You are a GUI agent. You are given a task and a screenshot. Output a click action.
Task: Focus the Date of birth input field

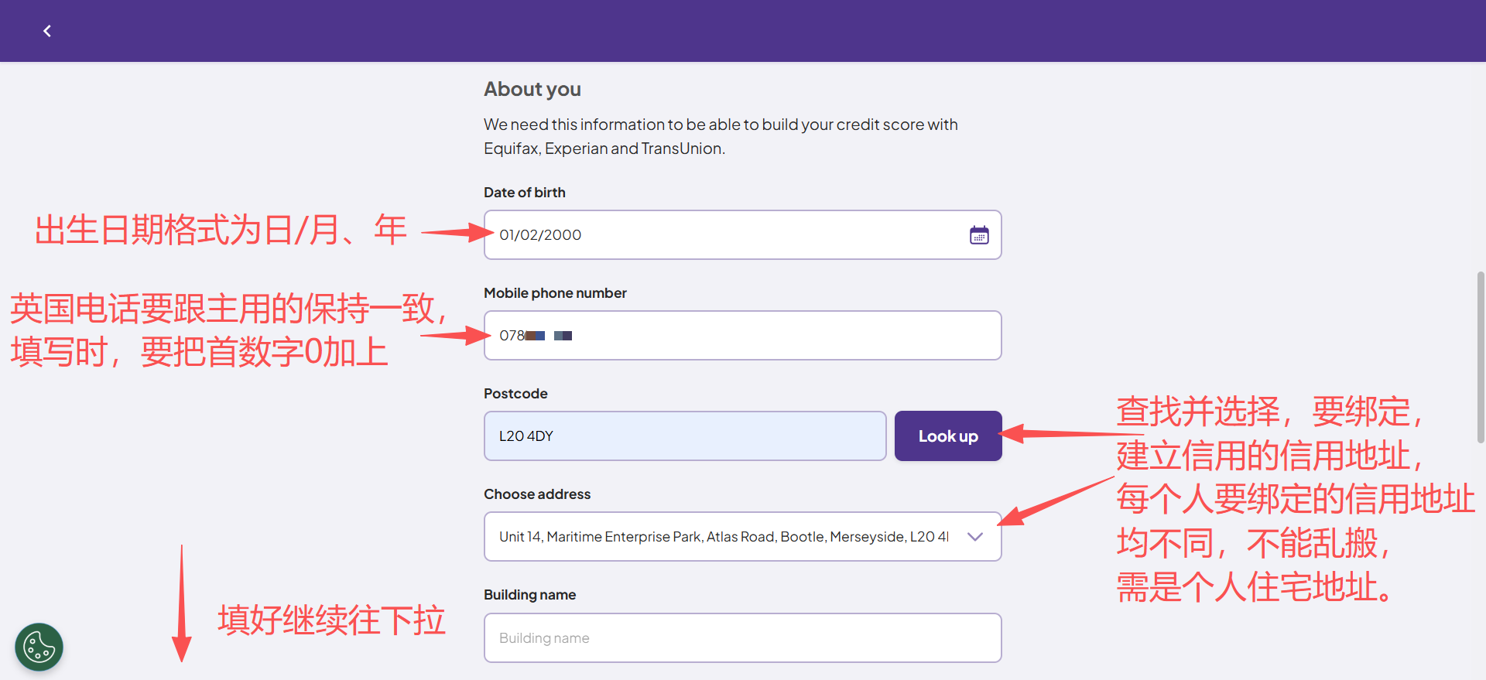coord(720,235)
